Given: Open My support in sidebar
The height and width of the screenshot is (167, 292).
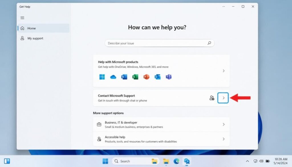Looking at the screenshot, I should (43, 38).
